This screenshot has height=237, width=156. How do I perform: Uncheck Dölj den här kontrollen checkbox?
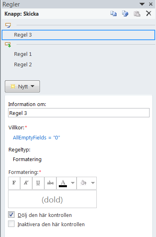coord(11,215)
